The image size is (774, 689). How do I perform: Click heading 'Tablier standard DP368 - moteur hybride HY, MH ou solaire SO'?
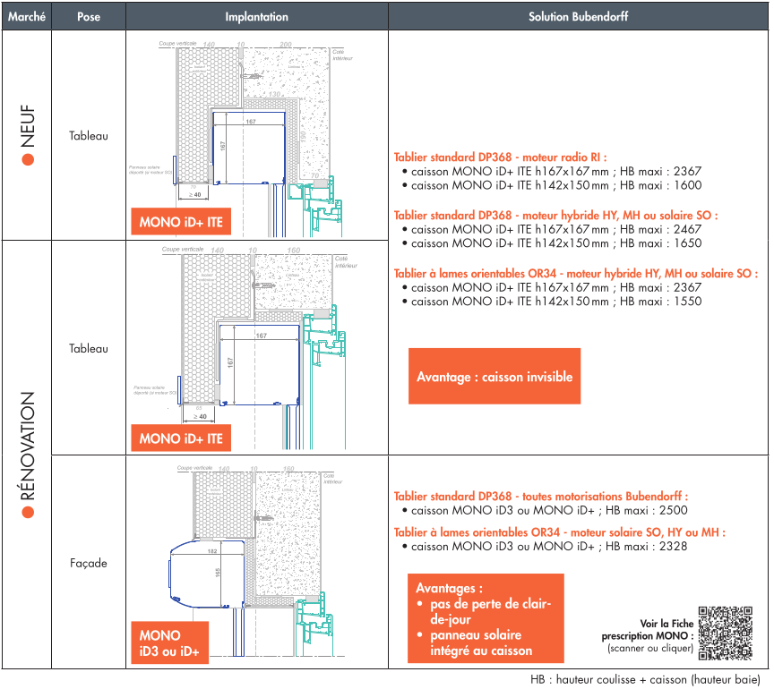point(555,215)
